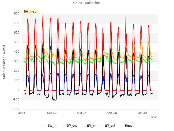Toggle the SW_out series in the legend

(69, 126)
